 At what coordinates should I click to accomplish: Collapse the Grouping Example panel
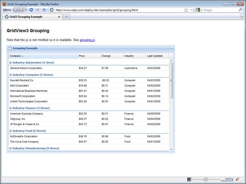point(171,48)
